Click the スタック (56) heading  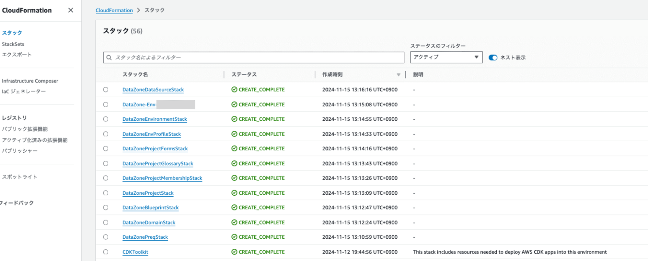click(122, 31)
